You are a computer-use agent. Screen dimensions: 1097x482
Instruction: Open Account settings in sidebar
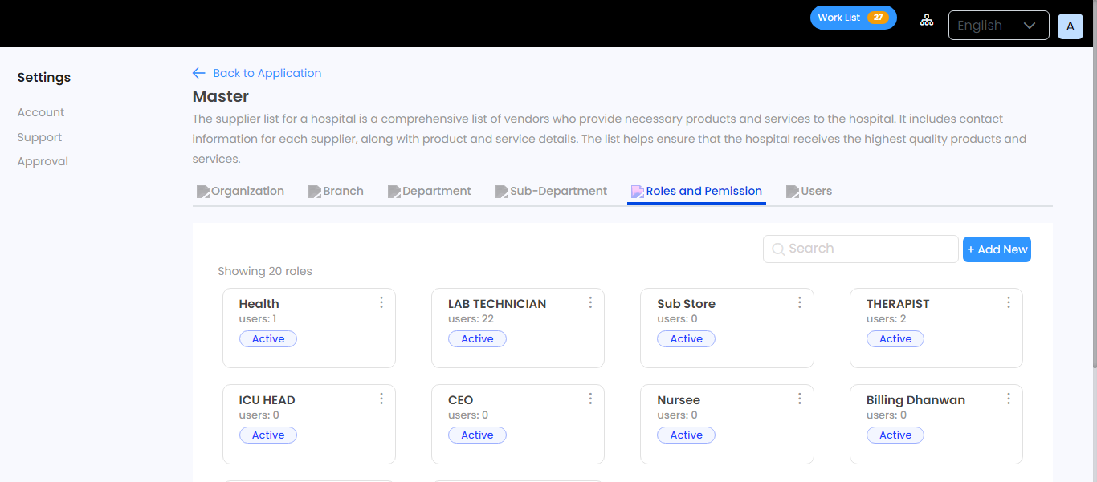point(41,112)
